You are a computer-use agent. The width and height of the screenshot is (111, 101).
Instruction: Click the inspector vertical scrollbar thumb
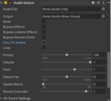coord(109,70)
